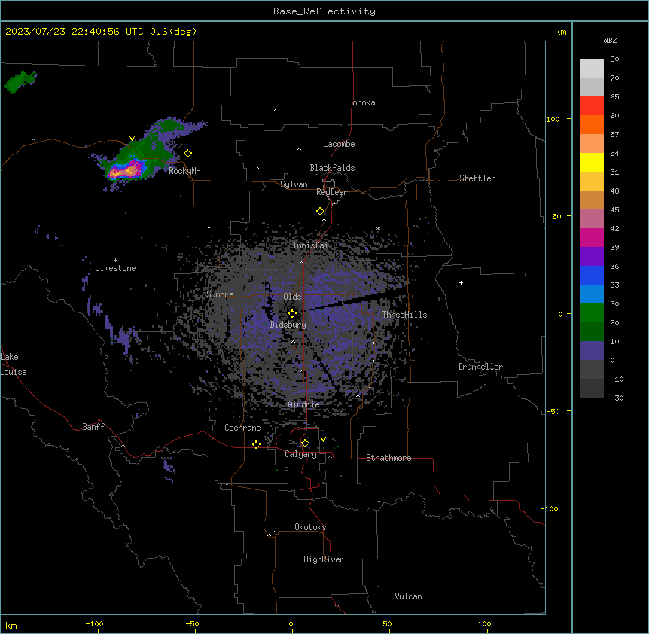Click the Base_Reflectivity title text
Viewport: 649px width, 634px height.
click(x=324, y=11)
